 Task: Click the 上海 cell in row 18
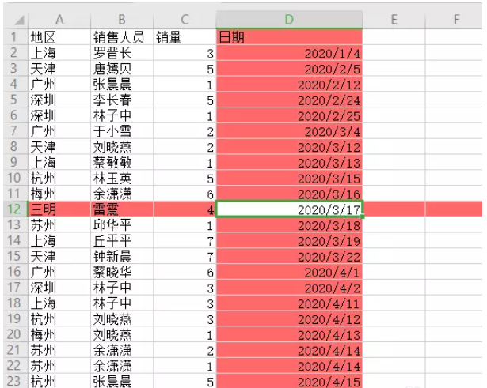coord(59,303)
